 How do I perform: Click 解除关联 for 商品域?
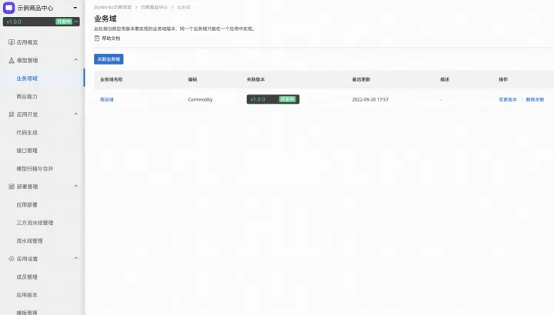click(535, 99)
